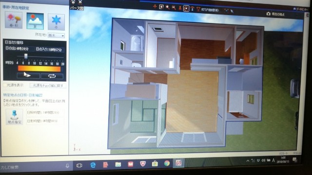Click the time-of-day slider handle
This screenshot has width=312, height=175.
(26, 56)
